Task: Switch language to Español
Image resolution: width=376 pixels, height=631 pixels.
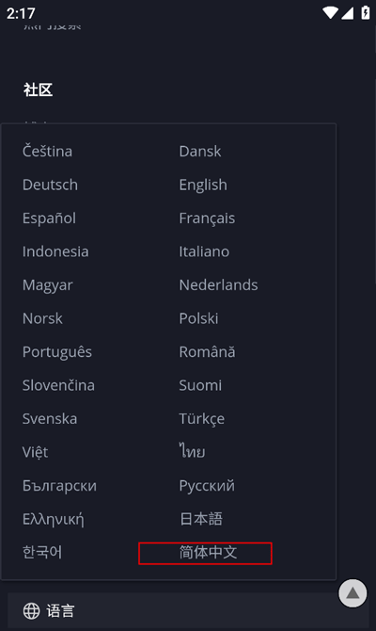Action: [49, 218]
